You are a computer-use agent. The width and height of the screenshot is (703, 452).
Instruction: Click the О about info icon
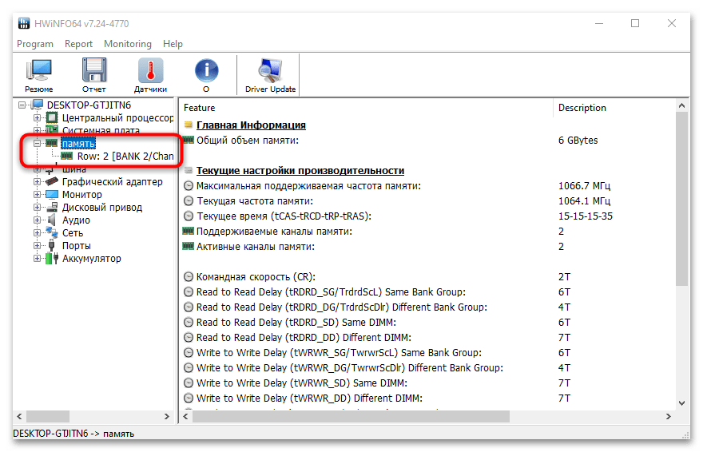206,71
